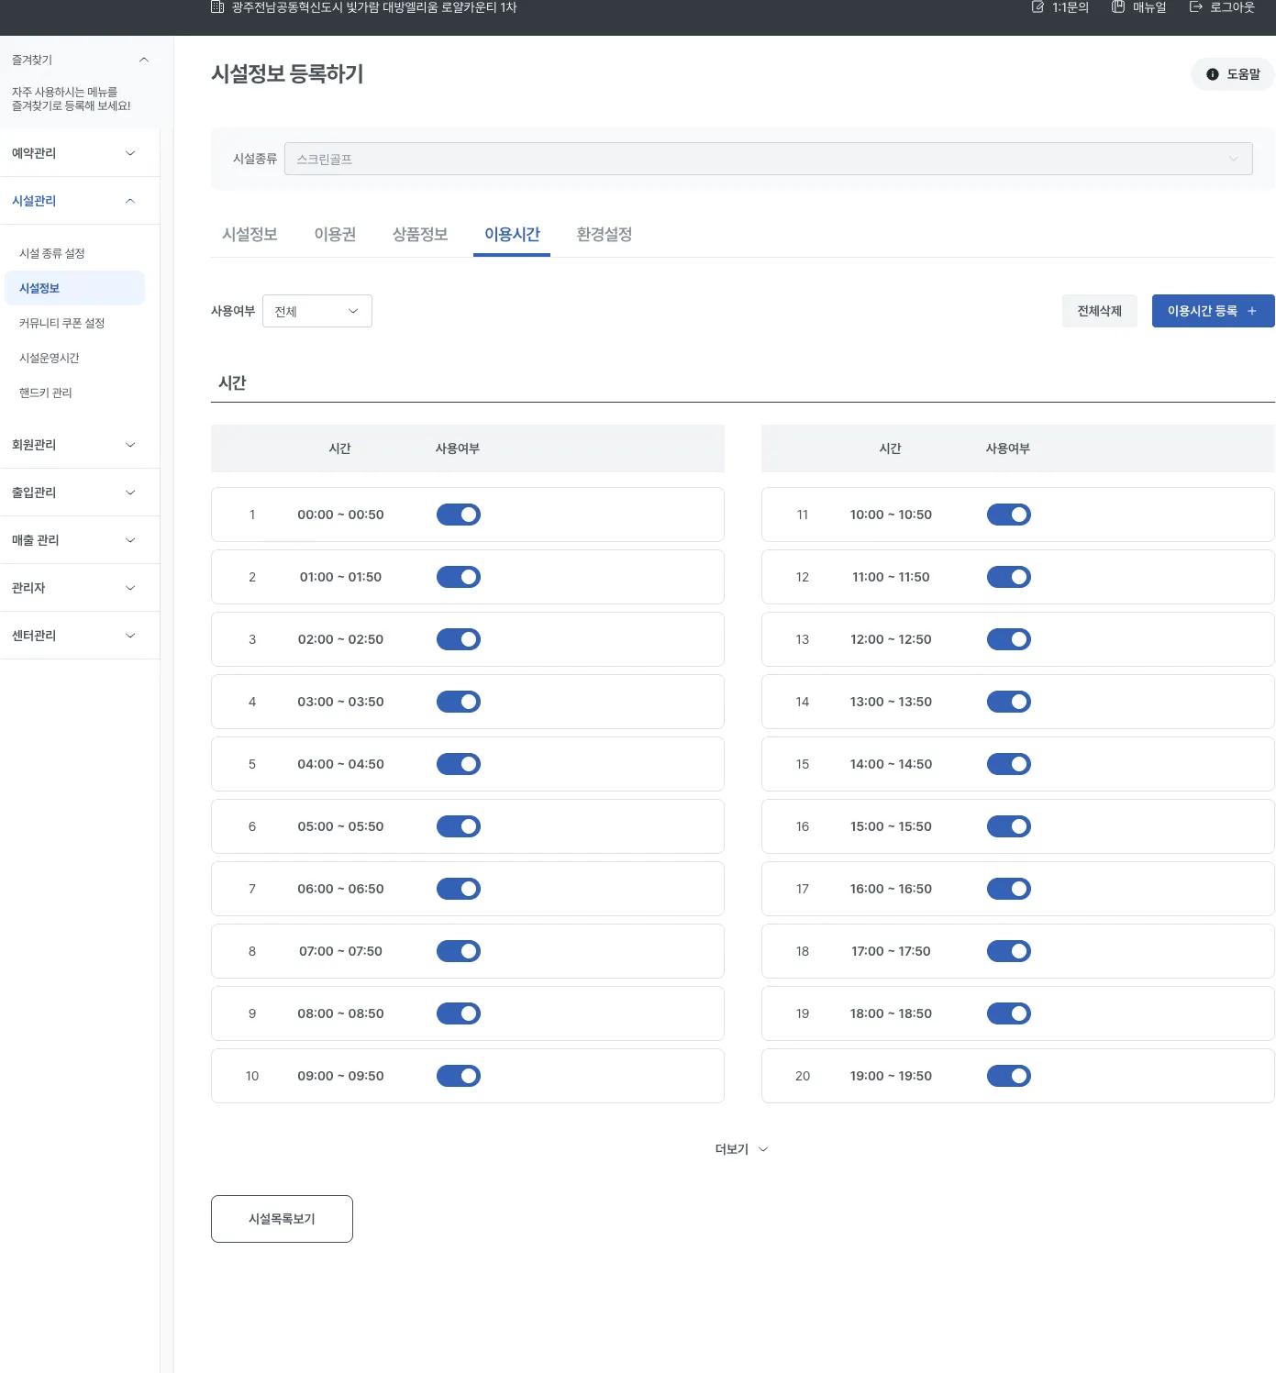This screenshot has height=1373, width=1276.
Task: Open the 매뉴얼 manual icon
Action: click(1117, 7)
